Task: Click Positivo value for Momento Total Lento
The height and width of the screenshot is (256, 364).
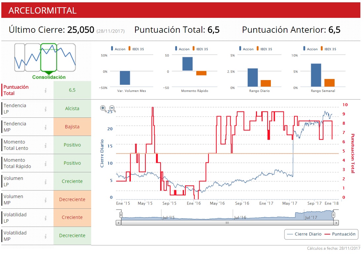Action: (72, 145)
